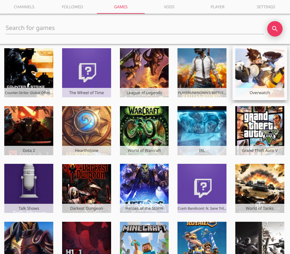This screenshot has height=254, width=290.
Task: Open the World of Tanks card
Action: (x=260, y=188)
